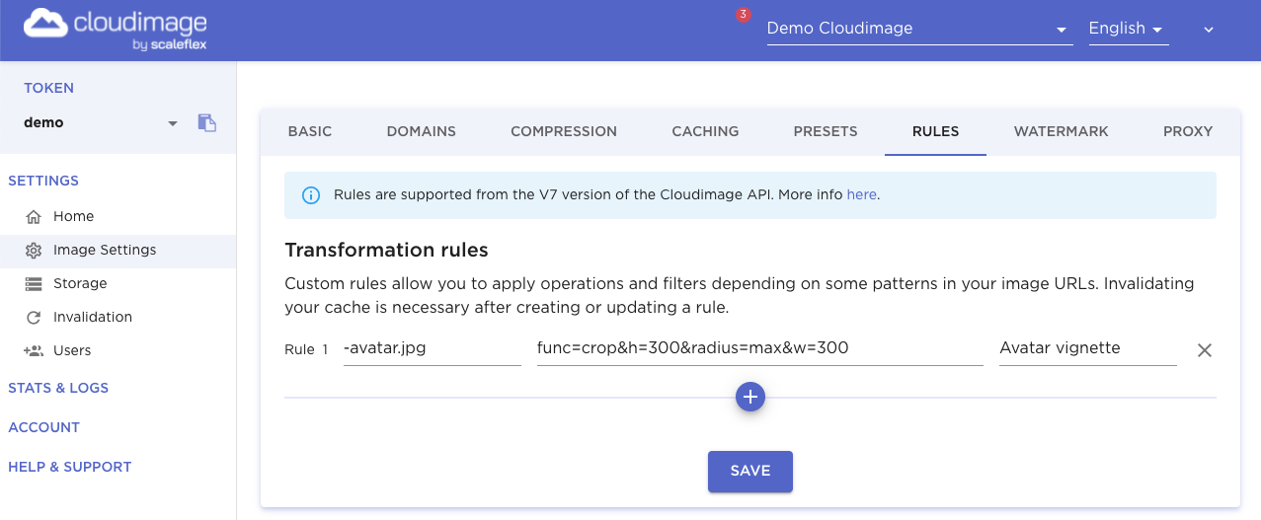Expand the demo token dropdown

point(173,123)
